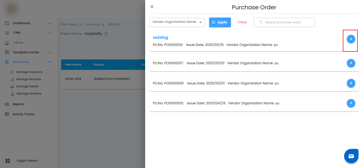Open the Activity Tracker
The width and height of the screenshot is (363, 168).
(x=24, y=114)
